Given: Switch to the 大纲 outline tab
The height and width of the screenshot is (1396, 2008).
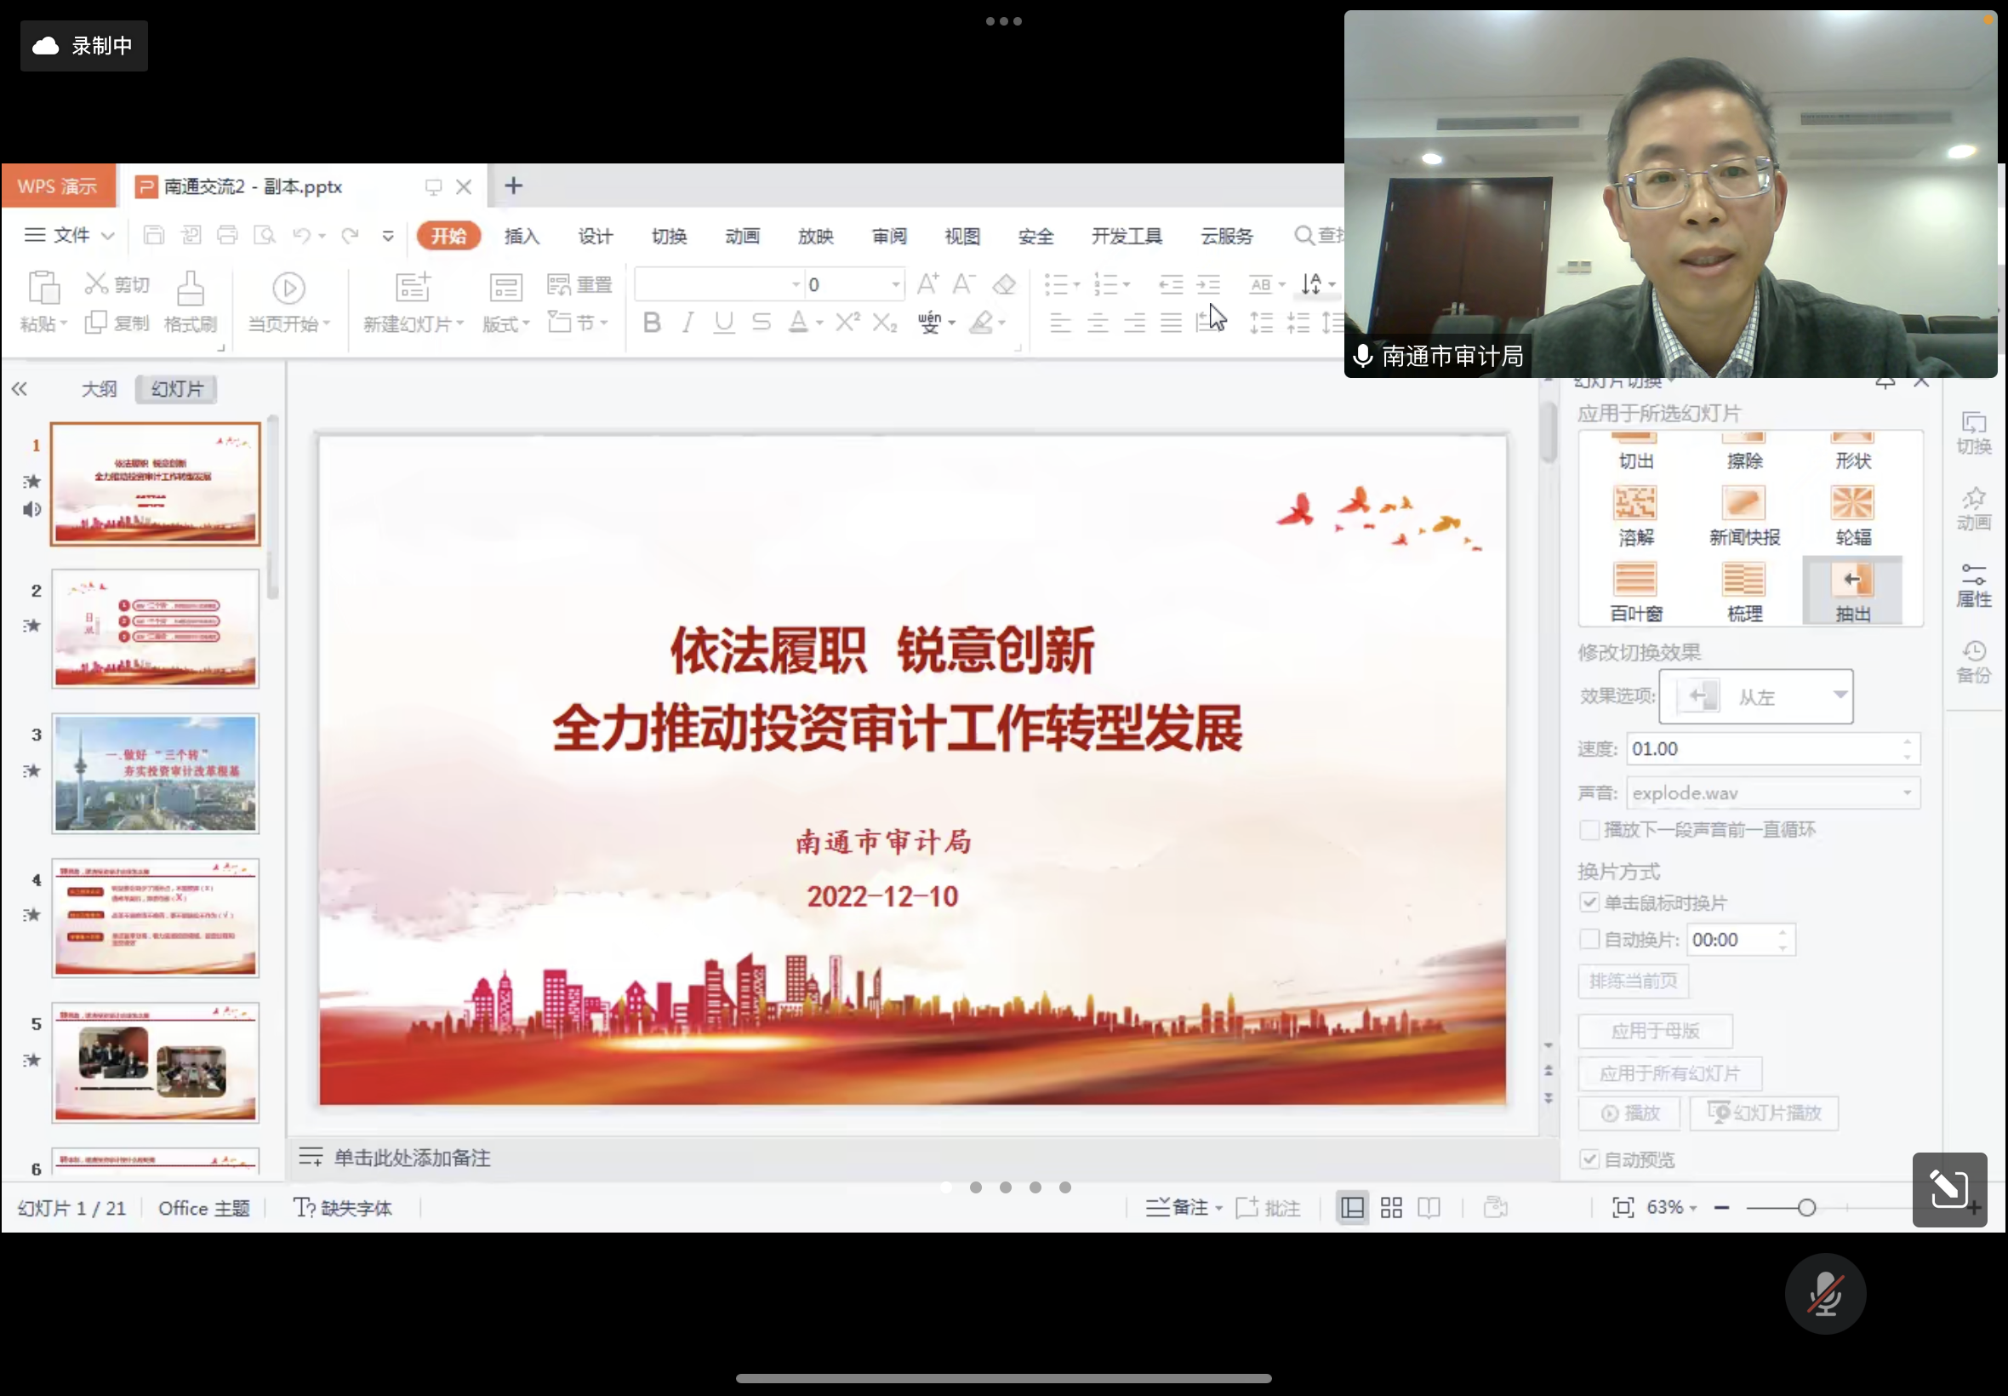Looking at the screenshot, I should (99, 389).
